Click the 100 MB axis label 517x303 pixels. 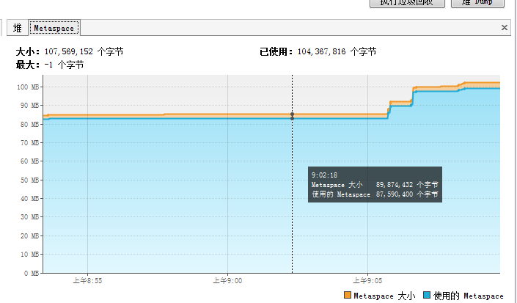tap(28, 87)
